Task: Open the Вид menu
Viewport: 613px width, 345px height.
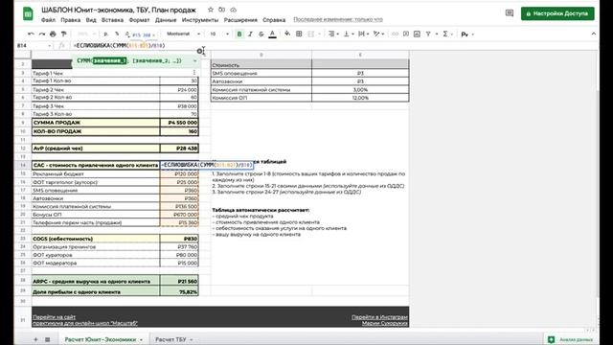Action: pos(91,20)
